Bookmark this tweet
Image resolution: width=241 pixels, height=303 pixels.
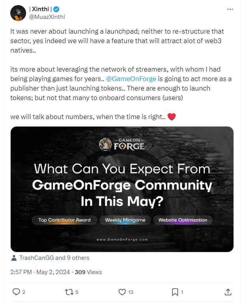click(174, 292)
